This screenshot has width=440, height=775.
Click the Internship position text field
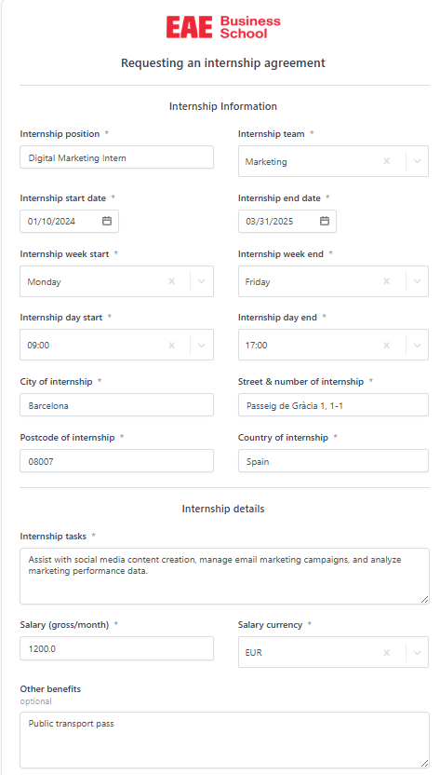coord(116,157)
